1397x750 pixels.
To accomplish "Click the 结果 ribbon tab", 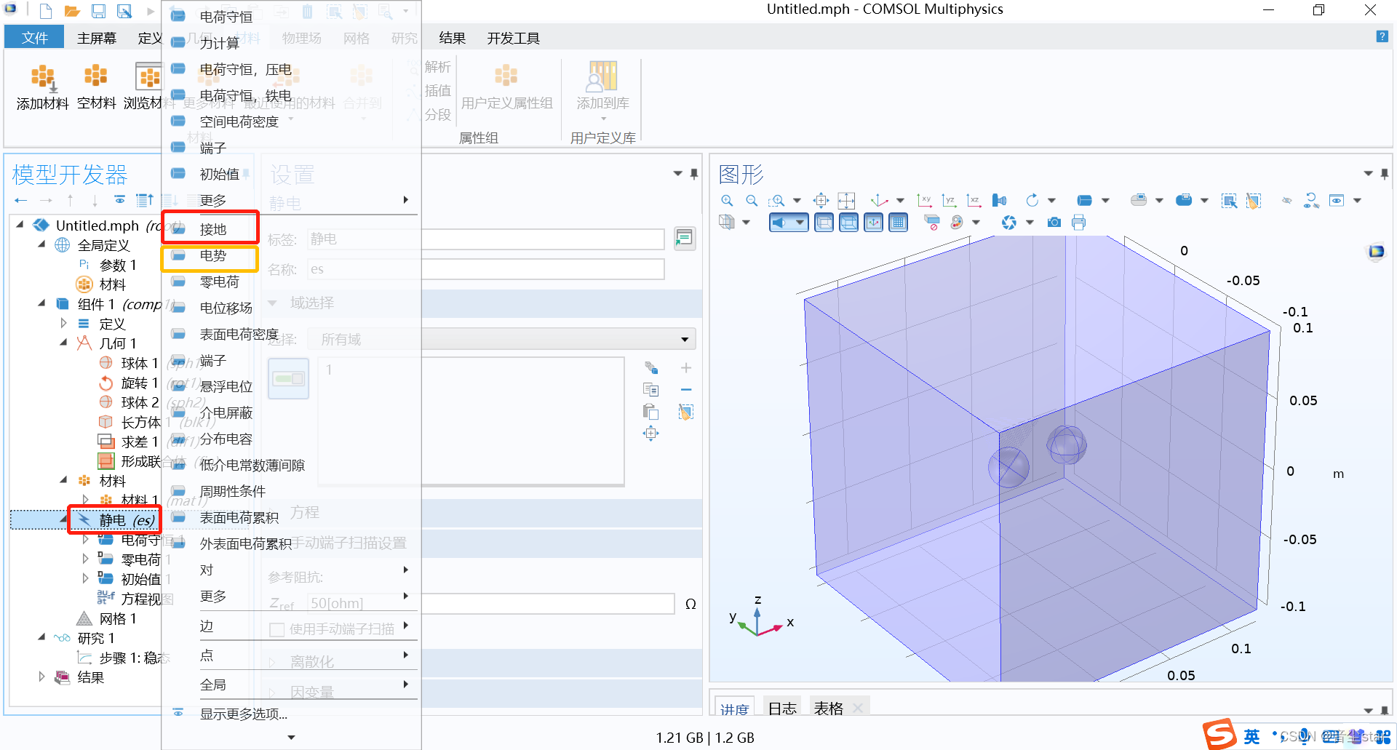I will (452, 38).
